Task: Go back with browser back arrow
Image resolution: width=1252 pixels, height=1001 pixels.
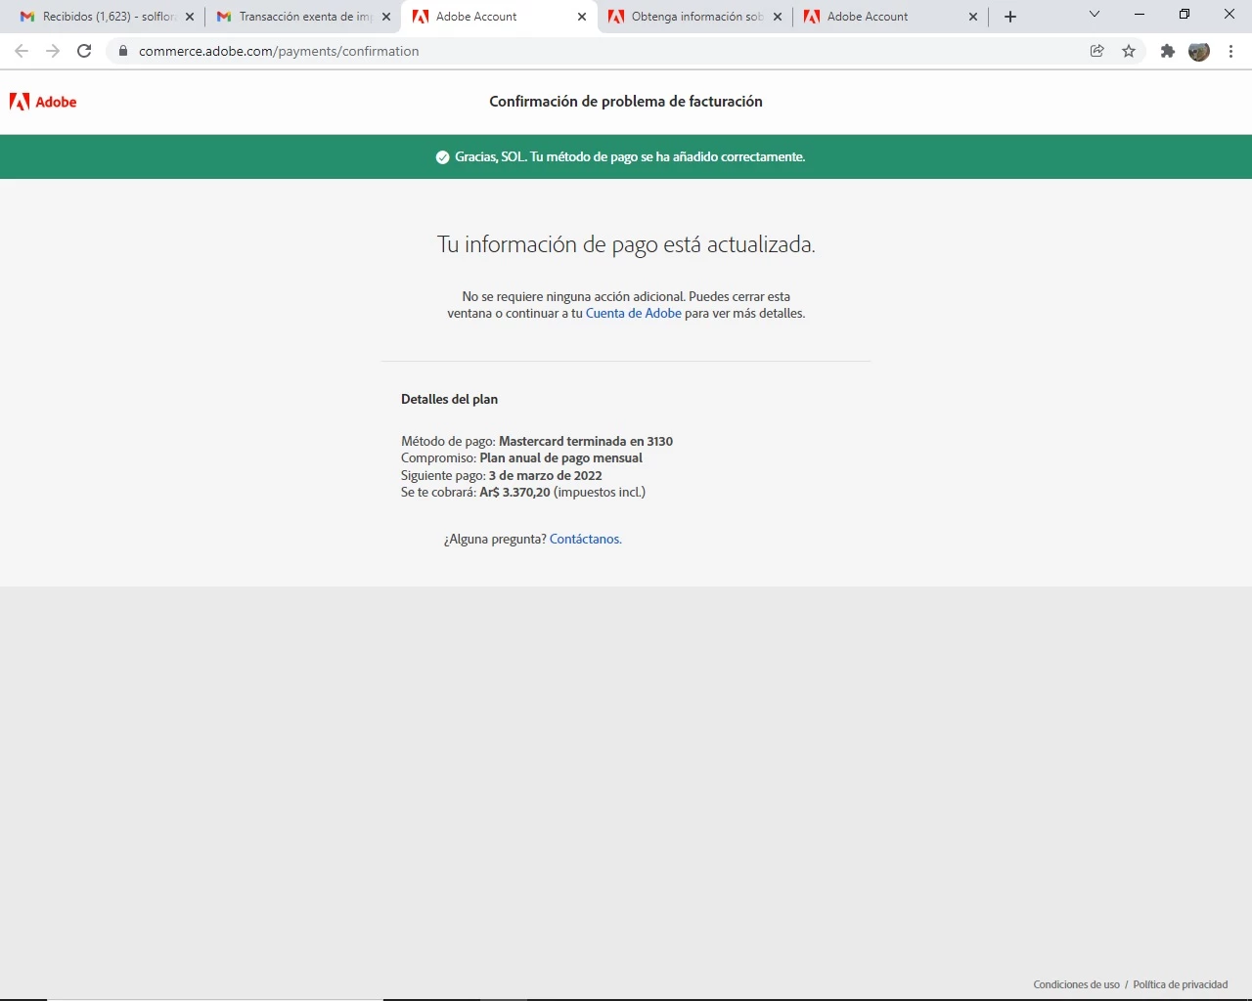Action: coord(22,51)
